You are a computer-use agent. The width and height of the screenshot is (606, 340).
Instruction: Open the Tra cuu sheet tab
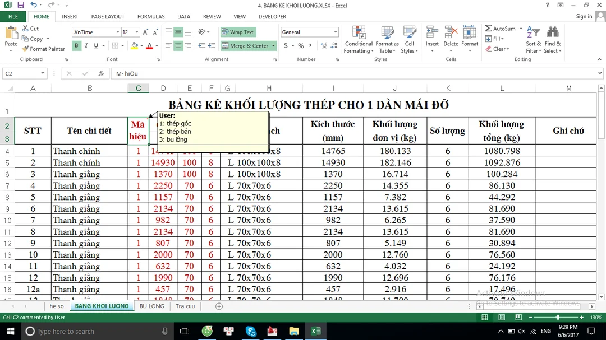click(185, 306)
